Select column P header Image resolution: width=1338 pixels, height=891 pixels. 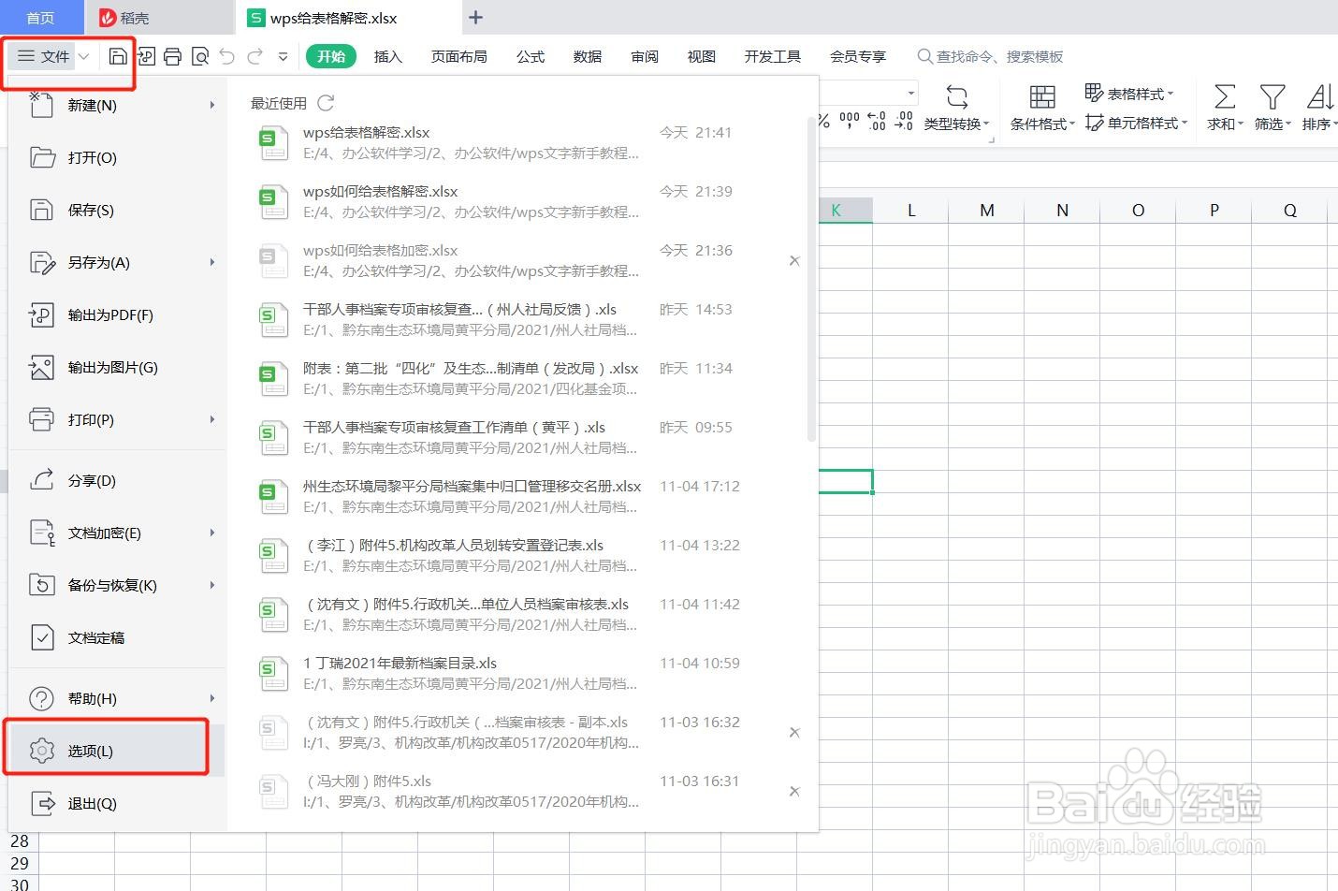pyautogui.click(x=1214, y=211)
